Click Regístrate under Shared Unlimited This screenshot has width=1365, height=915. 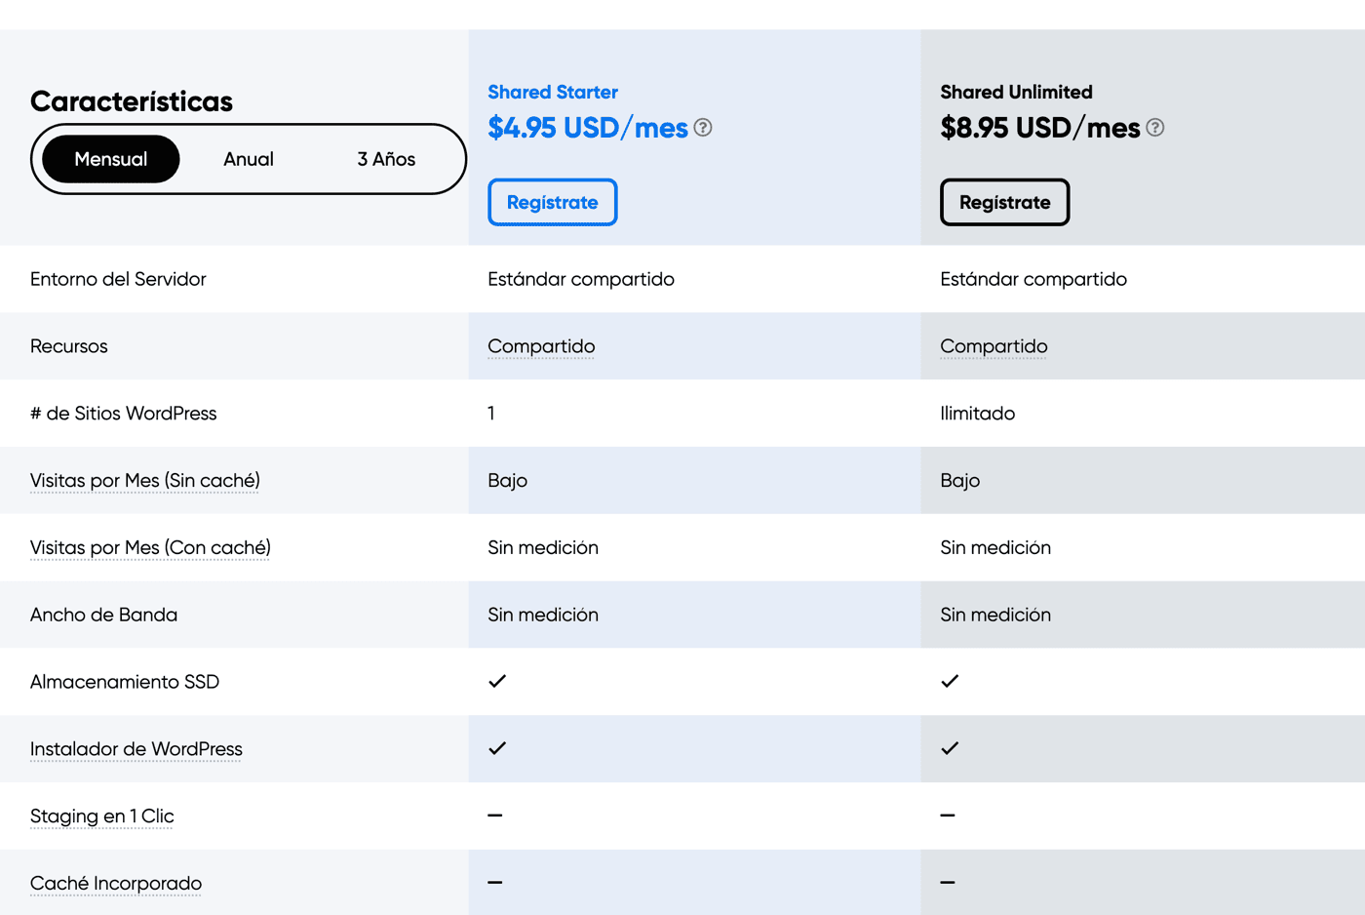click(1005, 202)
